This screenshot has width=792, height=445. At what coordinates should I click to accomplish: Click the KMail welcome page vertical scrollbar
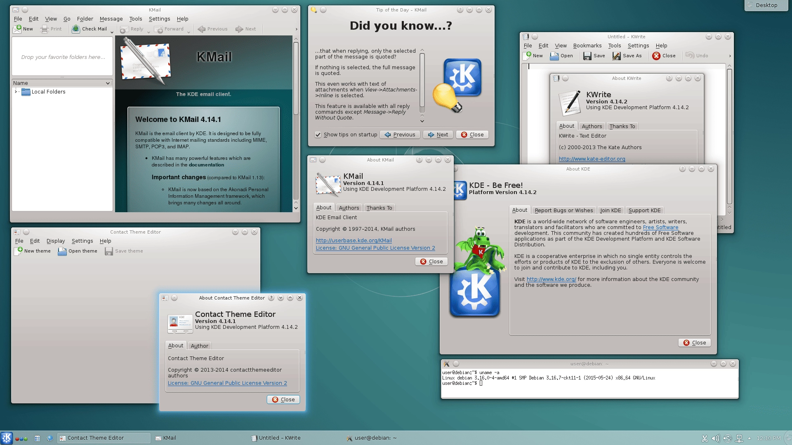click(x=296, y=78)
